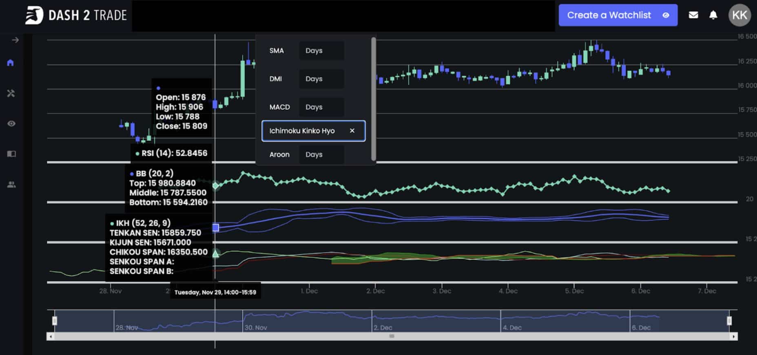
Task: Open the tools icon in the sidebar
Action: tap(11, 93)
